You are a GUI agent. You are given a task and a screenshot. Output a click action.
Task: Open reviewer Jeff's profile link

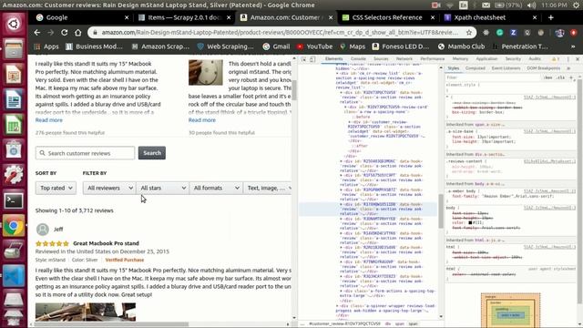58,229
